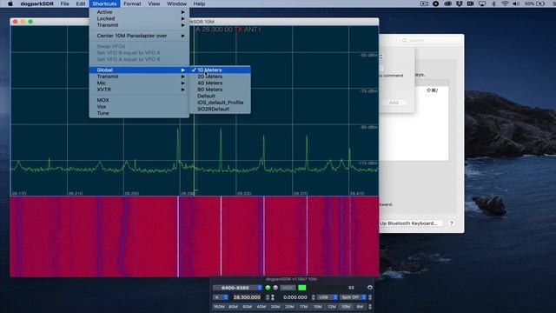The width and height of the screenshot is (556, 313).
Task: Click the green connection status indicator
Action: pos(268,288)
